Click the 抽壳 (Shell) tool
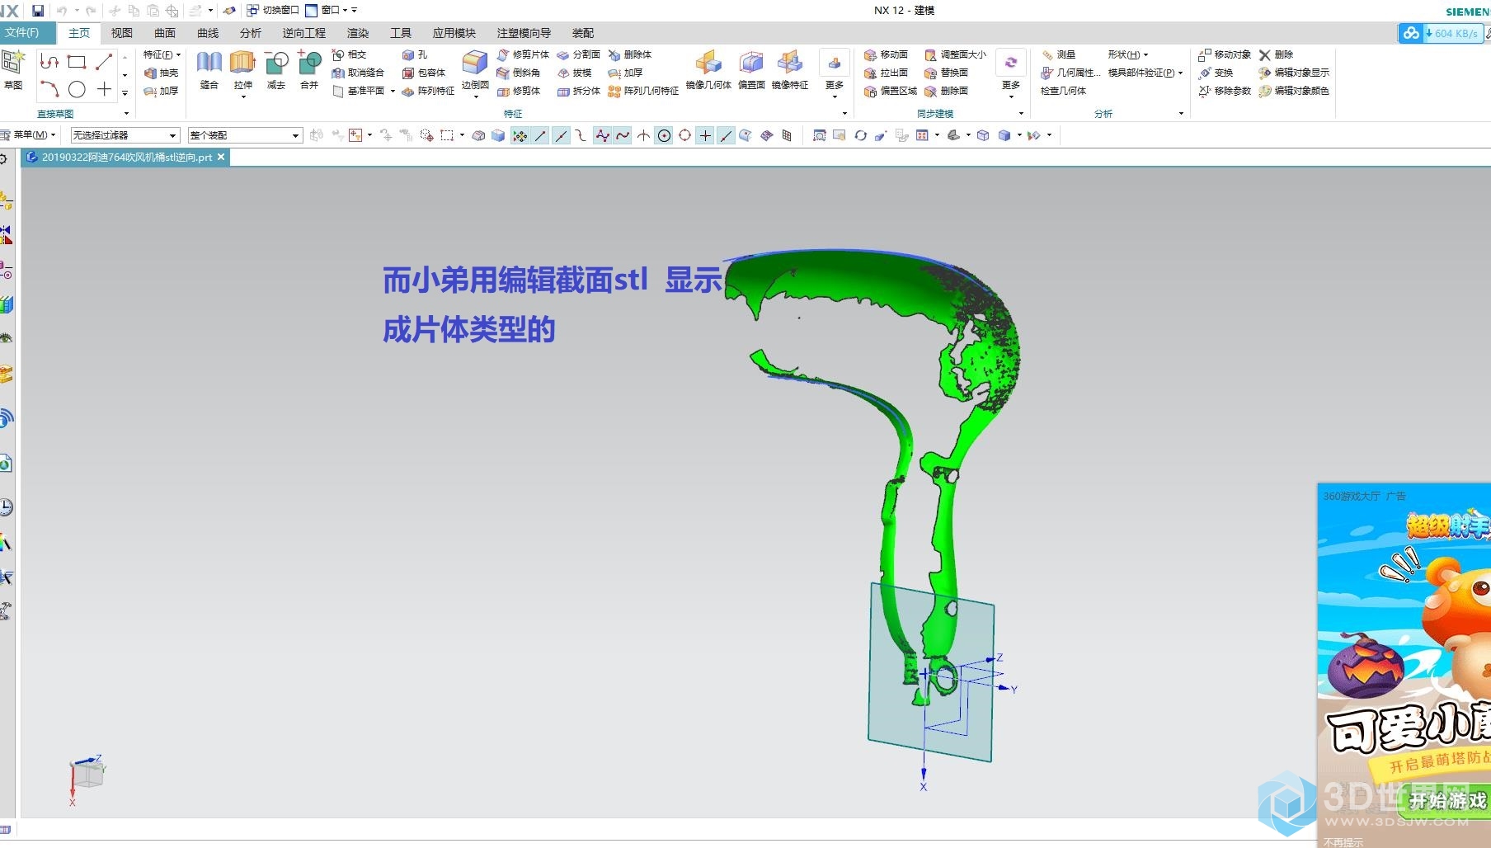The width and height of the screenshot is (1491, 848). [x=162, y=73]
